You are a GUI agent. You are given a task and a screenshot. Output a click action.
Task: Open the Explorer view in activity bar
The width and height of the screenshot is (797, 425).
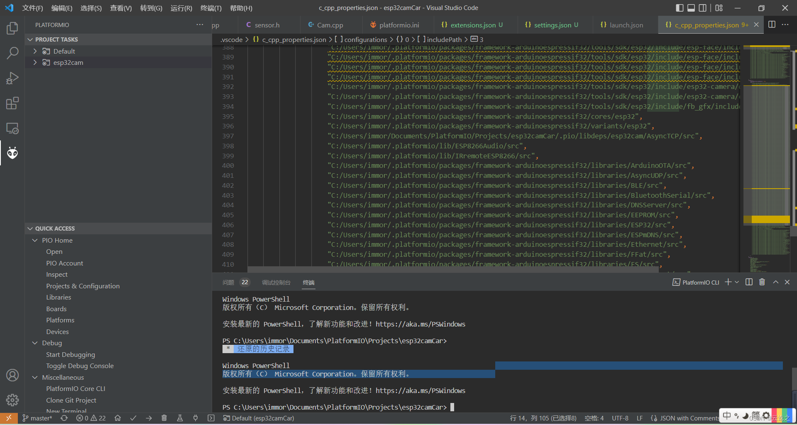pyautogui.click(x=12, y=28)
